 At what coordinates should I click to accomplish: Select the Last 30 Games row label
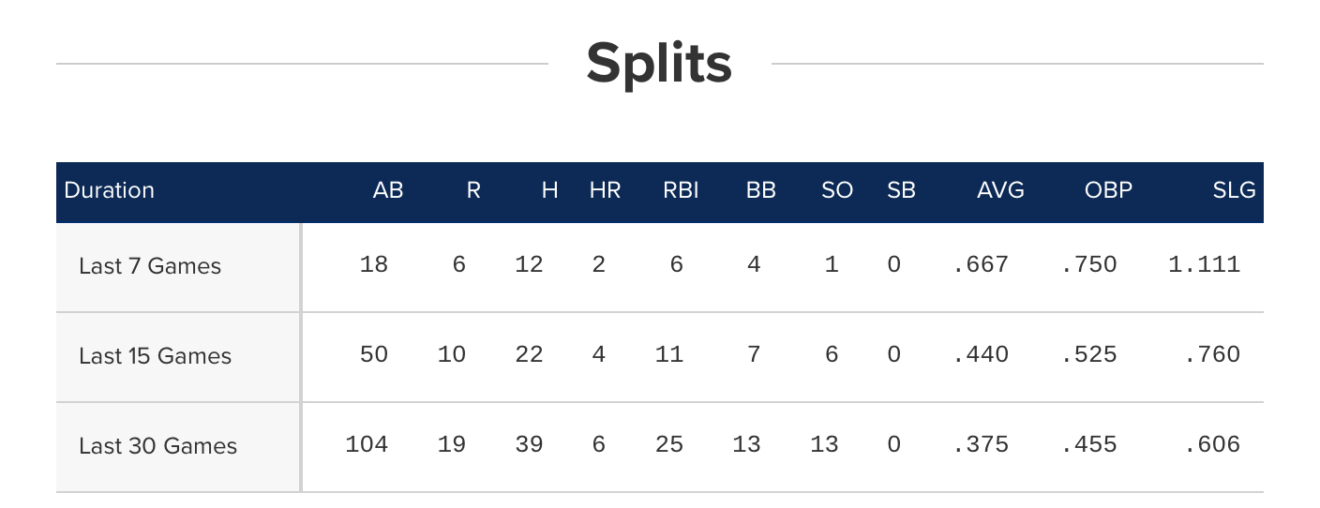point(157,446)
